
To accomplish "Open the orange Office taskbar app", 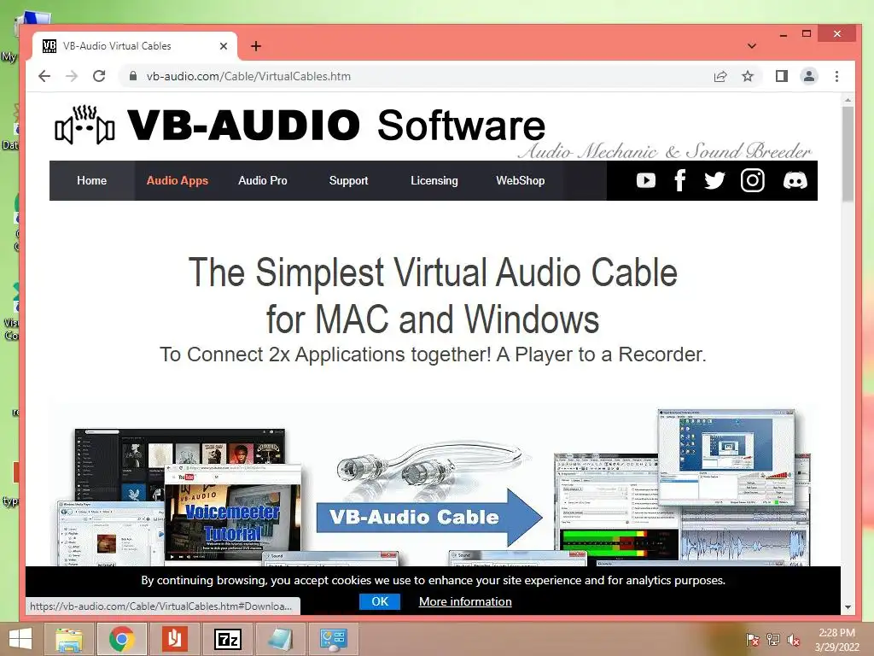I will click(x=174, y=639).
